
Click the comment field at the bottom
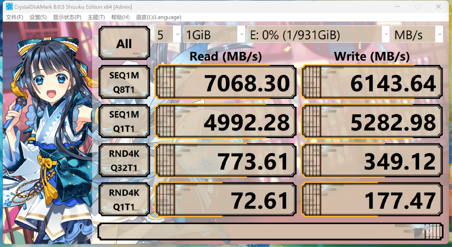pos(270,232)
